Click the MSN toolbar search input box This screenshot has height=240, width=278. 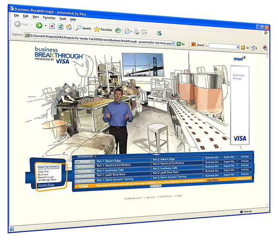point(223,46)
